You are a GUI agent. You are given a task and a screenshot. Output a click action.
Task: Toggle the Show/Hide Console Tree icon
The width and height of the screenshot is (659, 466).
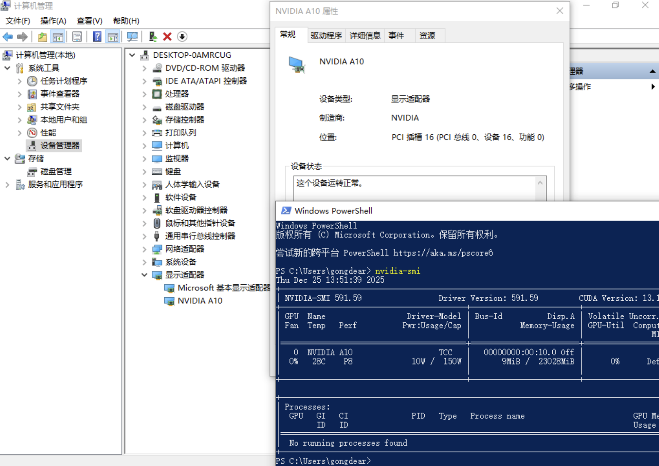click(x=58, y=37)
